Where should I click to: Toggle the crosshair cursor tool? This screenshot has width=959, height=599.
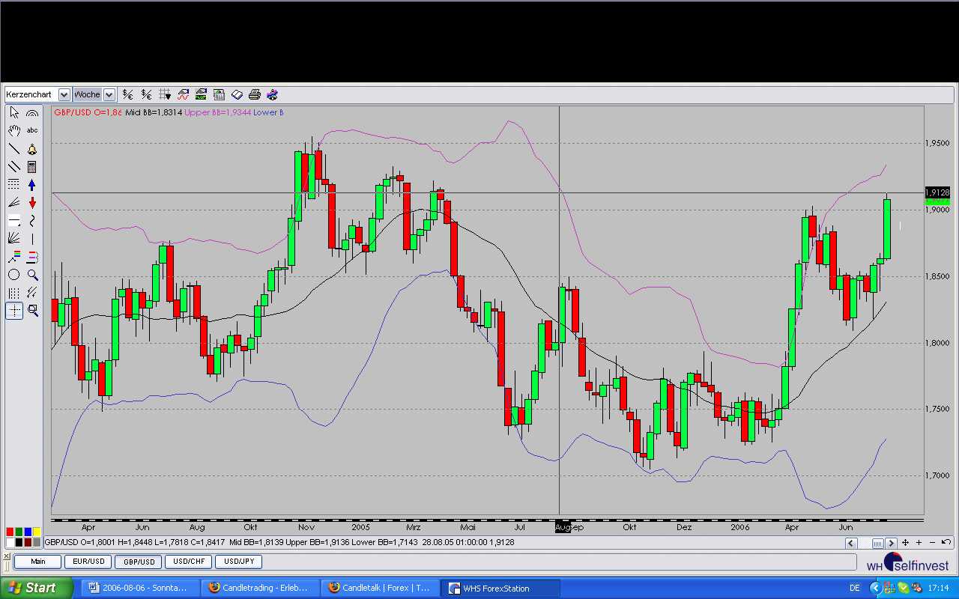pos(14,310)
